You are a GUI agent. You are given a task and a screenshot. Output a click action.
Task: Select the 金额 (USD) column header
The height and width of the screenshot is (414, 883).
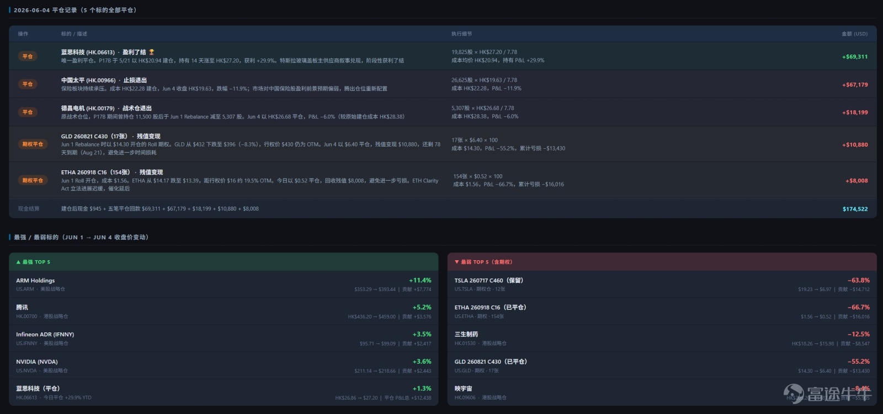click(x=854, y=34)
